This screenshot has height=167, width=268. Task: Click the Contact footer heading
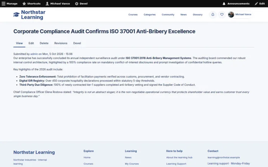(x=213, y=151)
